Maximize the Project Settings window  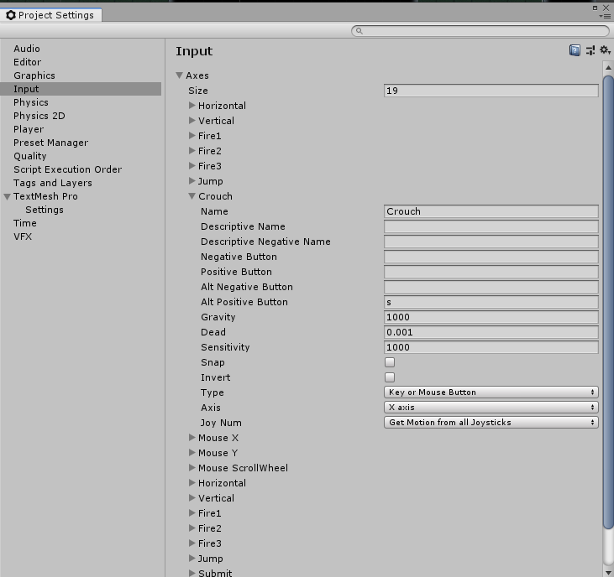coord(595,8)
